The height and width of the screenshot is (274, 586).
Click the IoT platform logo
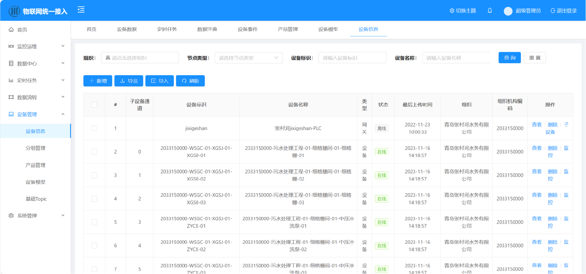[x=14, y=11]
